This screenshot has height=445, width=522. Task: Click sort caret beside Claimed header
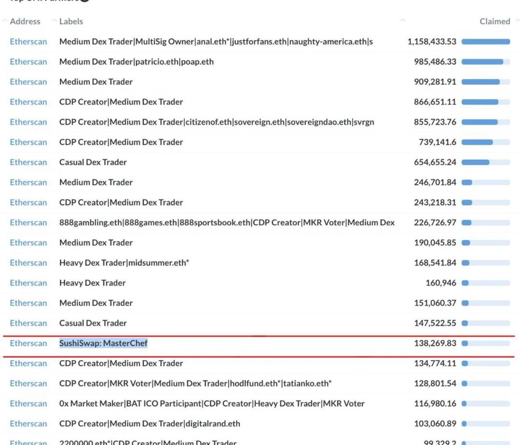pos(515,21)
